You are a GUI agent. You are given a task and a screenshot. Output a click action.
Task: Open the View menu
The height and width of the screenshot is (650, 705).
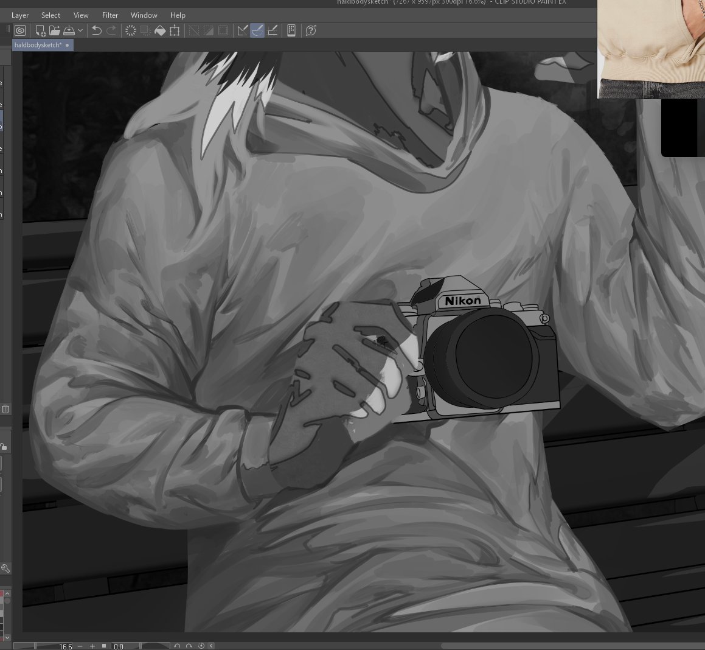[81, 15]
